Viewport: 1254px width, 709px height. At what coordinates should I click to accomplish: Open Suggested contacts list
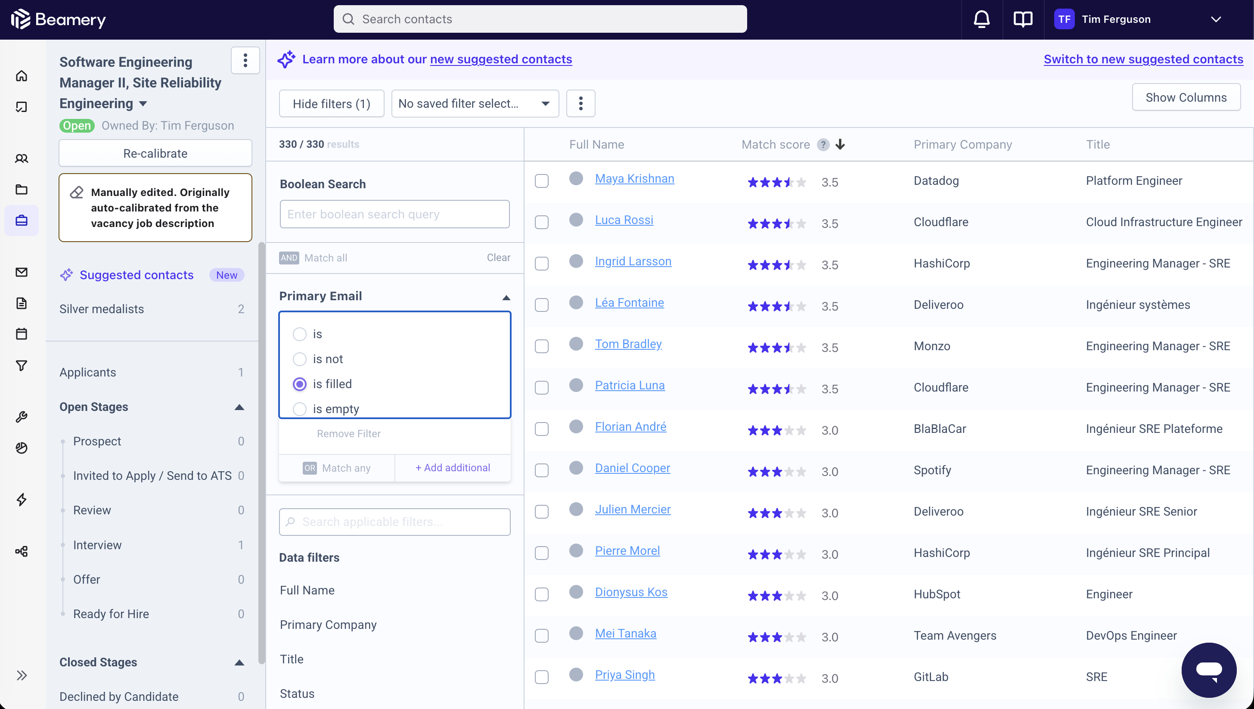(x=137, y=275)
